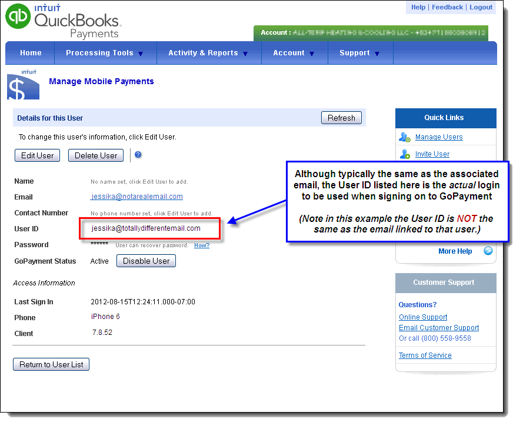Screen dimensions: 513x422
Task: Expand Processing Tools dropdown arrow
Action: 141,54
